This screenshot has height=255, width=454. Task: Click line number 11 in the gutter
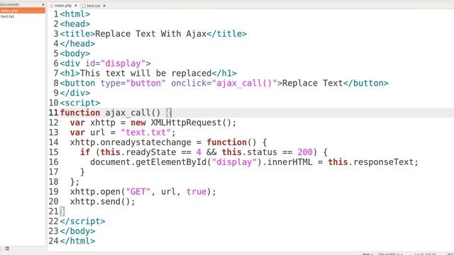(x=54, y=113)
